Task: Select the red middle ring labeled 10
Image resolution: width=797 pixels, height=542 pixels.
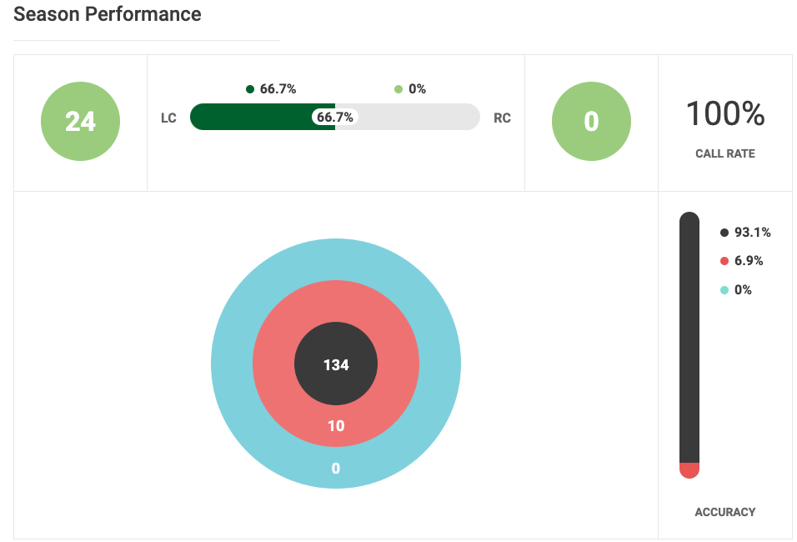Action: pos(336,426)
